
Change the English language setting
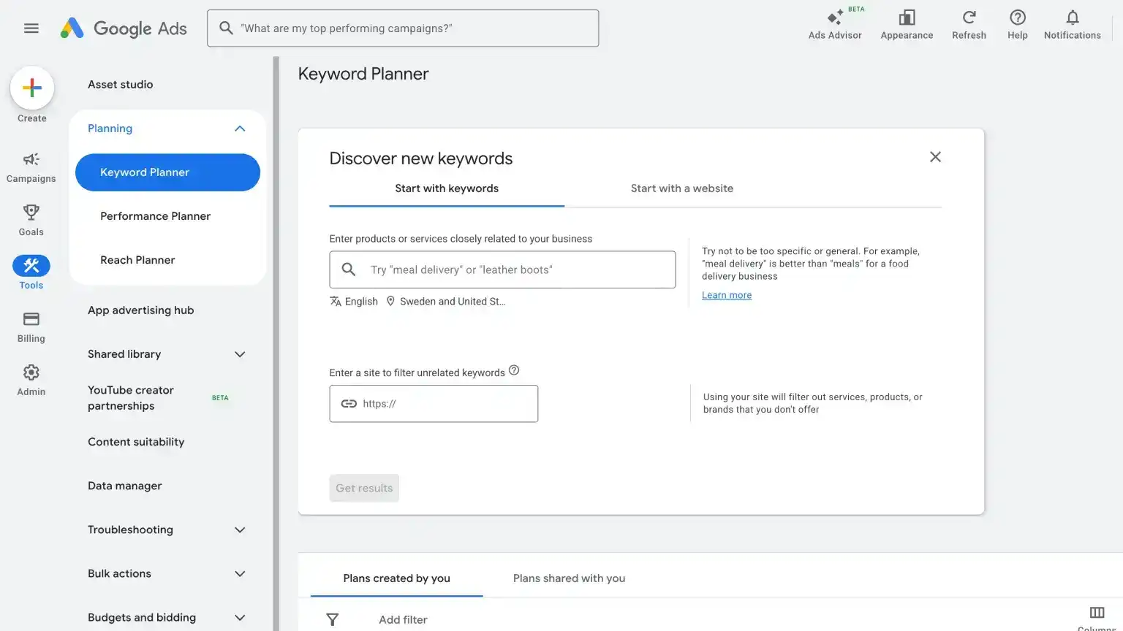tap(354, 302)
